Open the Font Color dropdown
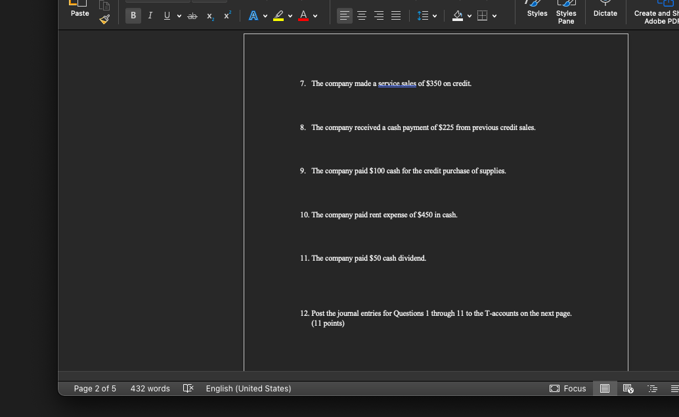The width and height of the screenshot is (679, 417). click(315, 16)
